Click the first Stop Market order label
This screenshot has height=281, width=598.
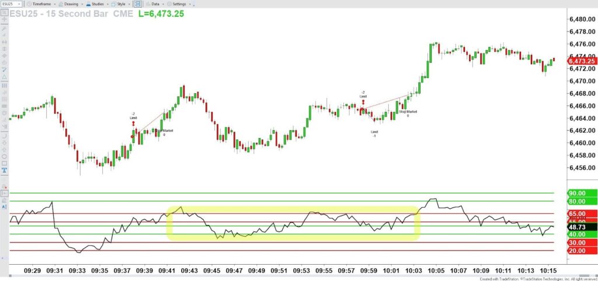(x=165, y=131)
